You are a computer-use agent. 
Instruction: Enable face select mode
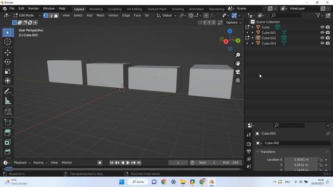point(56,16)
